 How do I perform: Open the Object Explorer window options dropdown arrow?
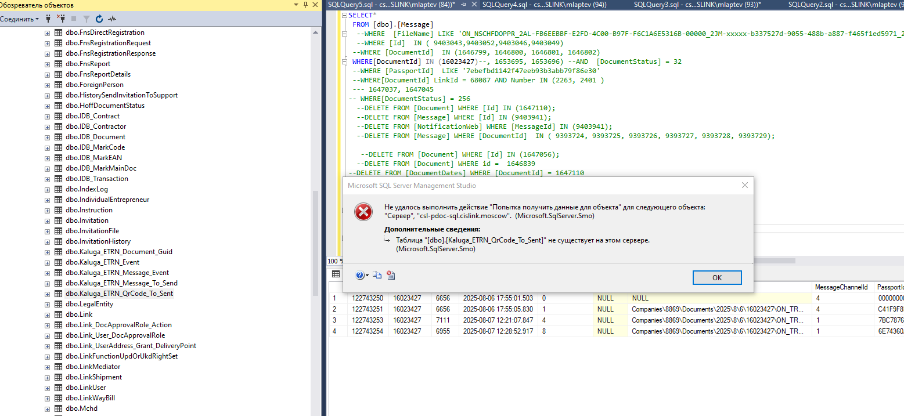[296, 5]
